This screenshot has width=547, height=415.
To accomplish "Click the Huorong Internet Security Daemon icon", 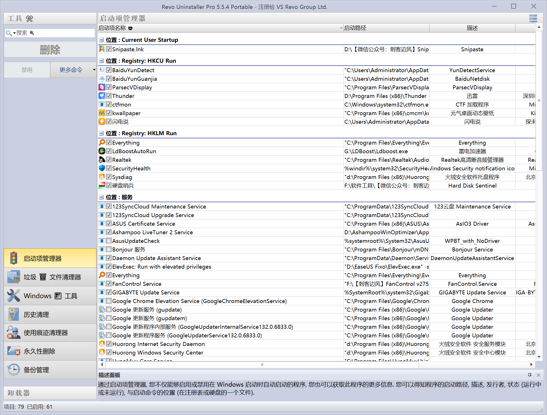I will coord(102,344).
